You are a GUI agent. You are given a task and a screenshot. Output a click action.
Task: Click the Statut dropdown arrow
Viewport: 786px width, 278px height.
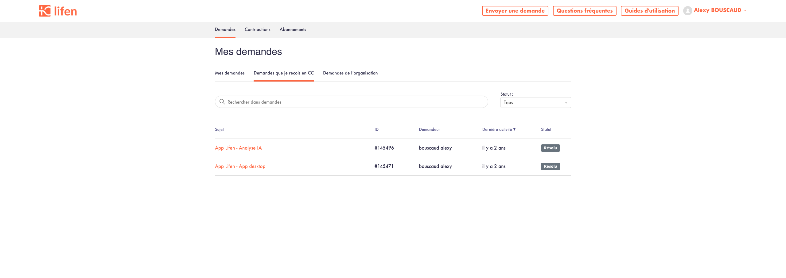566,103
